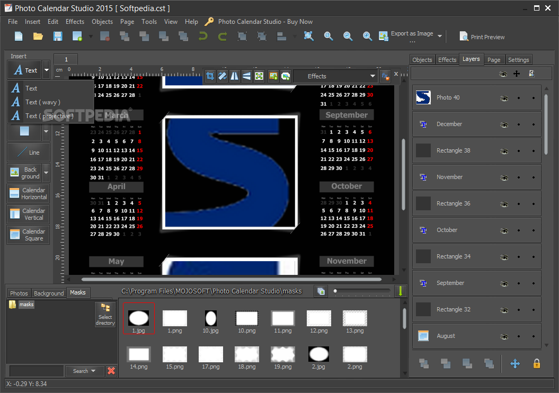Click the Open folder icon in toolbar
The height and width of the screenshot is (393, 559).
[x=38, y=36]
